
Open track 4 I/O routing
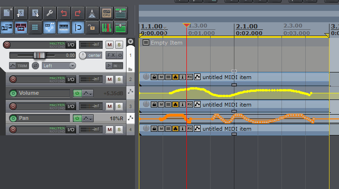(x=71, y=129)
